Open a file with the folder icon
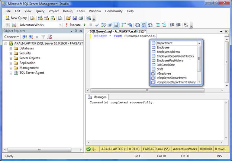This screenshot has height=161, width=232. (68, 18)
